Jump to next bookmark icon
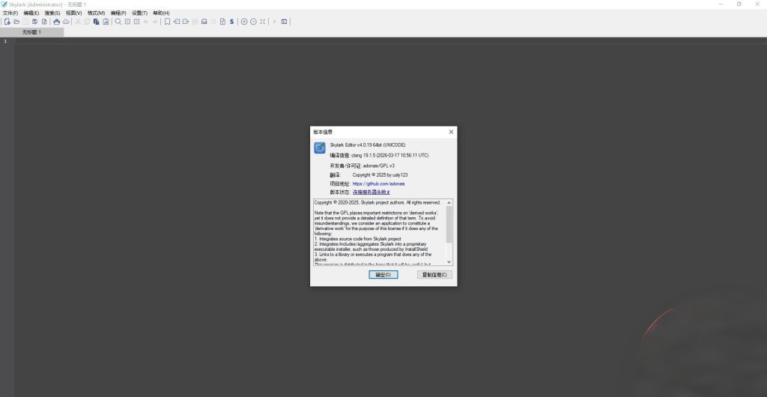767x397 pixels. (186, 22)
